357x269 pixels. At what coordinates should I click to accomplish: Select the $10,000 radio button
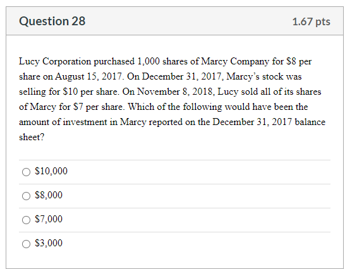(x=26, y=172)
